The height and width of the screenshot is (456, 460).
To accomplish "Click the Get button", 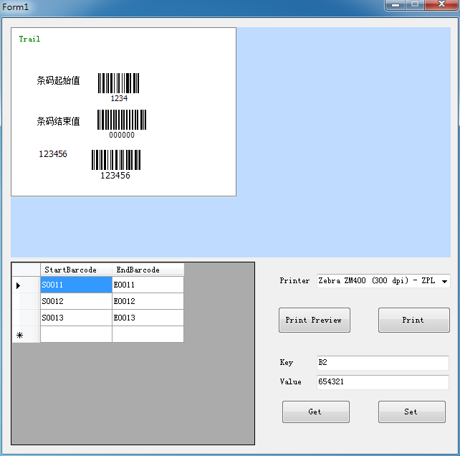I will point(316,412).
